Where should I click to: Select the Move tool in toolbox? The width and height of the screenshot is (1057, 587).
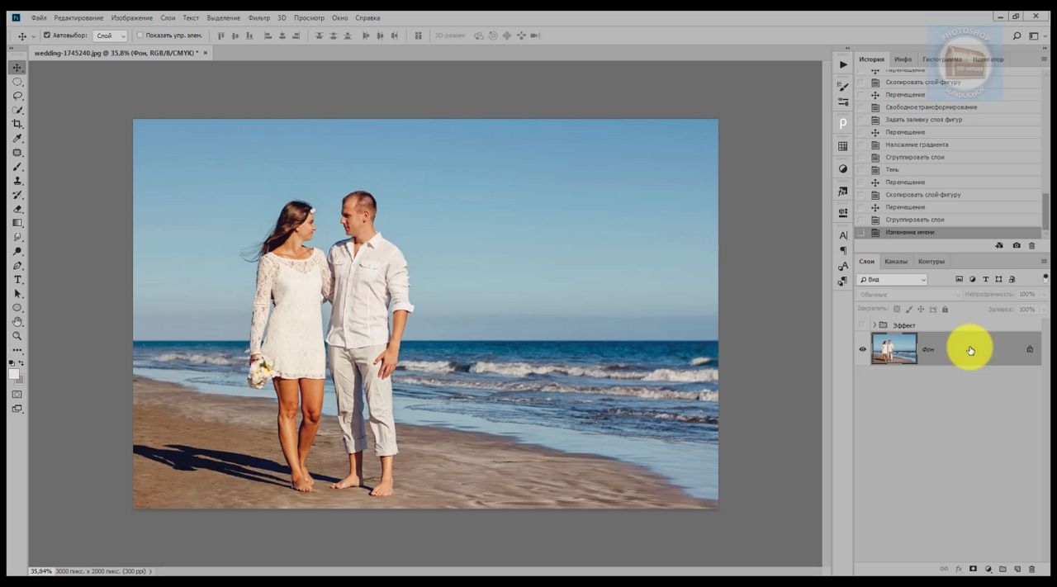coord(17,68)
